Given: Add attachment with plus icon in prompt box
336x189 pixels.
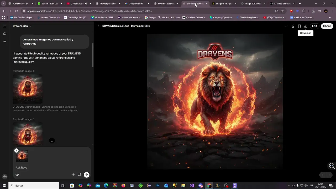Looking at the screenshot, I should 73,175.
